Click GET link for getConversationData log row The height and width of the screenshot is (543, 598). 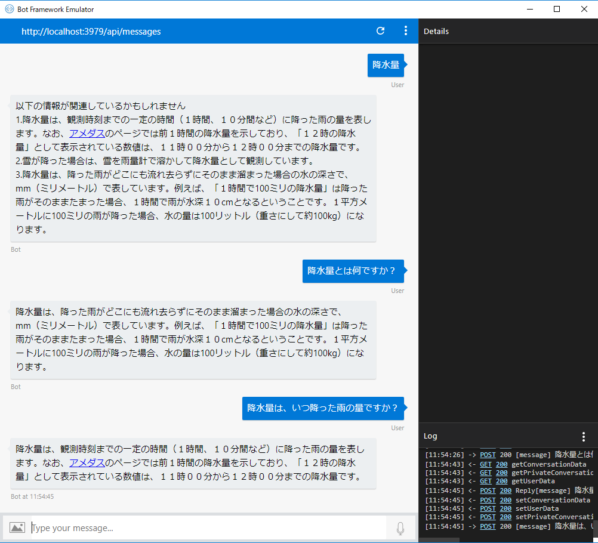click(485, 464)
